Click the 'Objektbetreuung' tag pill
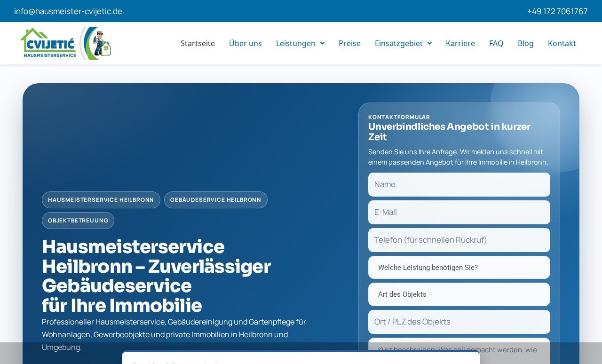 (x=78, y=221)
